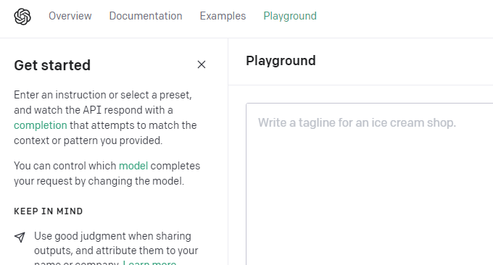This screenshot has height=265, width=493.
Task: Open the Overview tab
Action: 70,16
